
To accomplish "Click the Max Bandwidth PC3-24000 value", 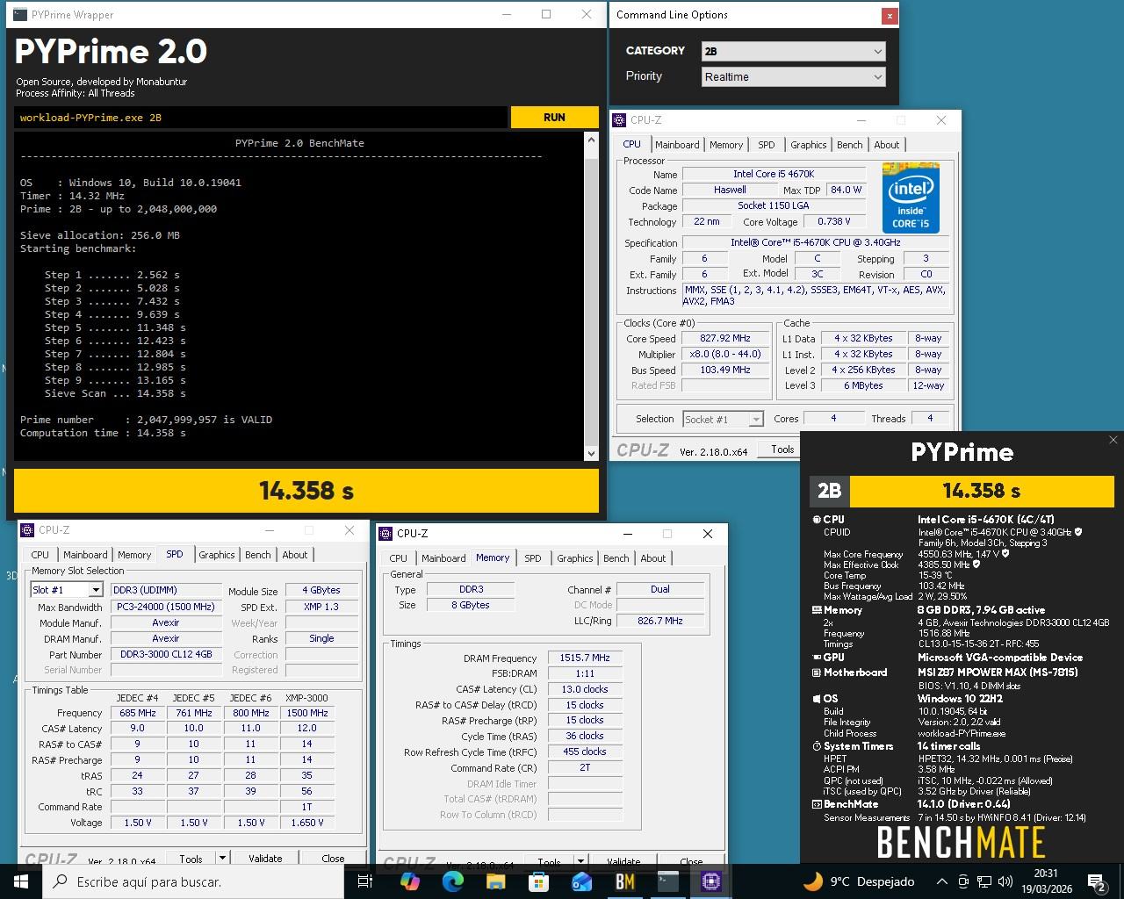I will (166, 607).
